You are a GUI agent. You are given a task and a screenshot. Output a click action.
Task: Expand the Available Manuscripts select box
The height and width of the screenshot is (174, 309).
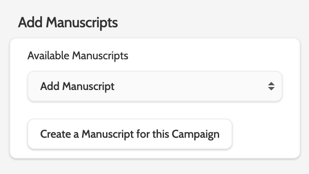(x=154, y=86)
